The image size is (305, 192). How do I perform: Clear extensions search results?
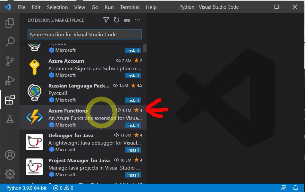click(x=127, y=20)
